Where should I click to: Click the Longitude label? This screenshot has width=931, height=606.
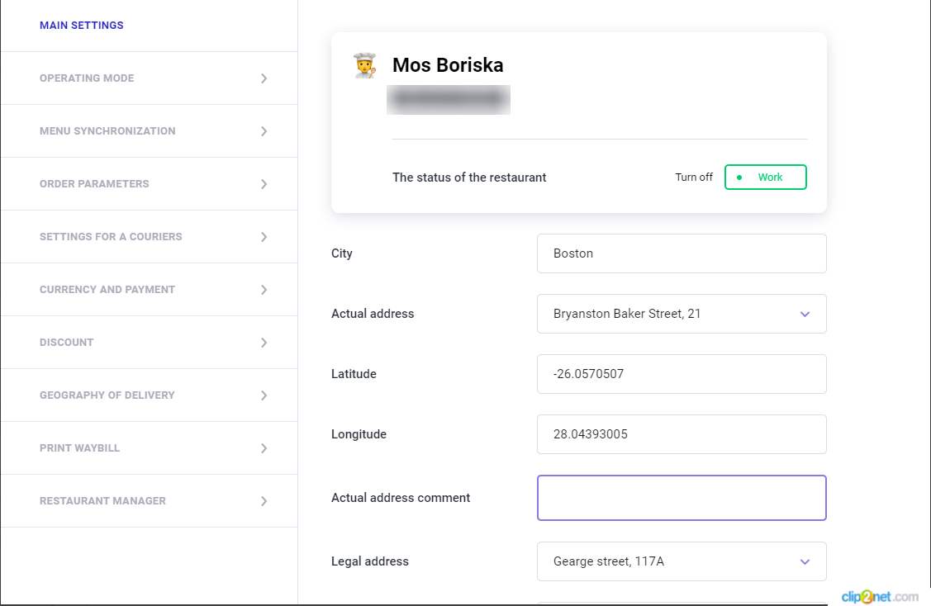tap(359, 434)
